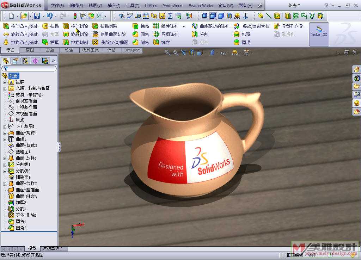Open the dropdown arrow next to Save

[x=43, y=16]
